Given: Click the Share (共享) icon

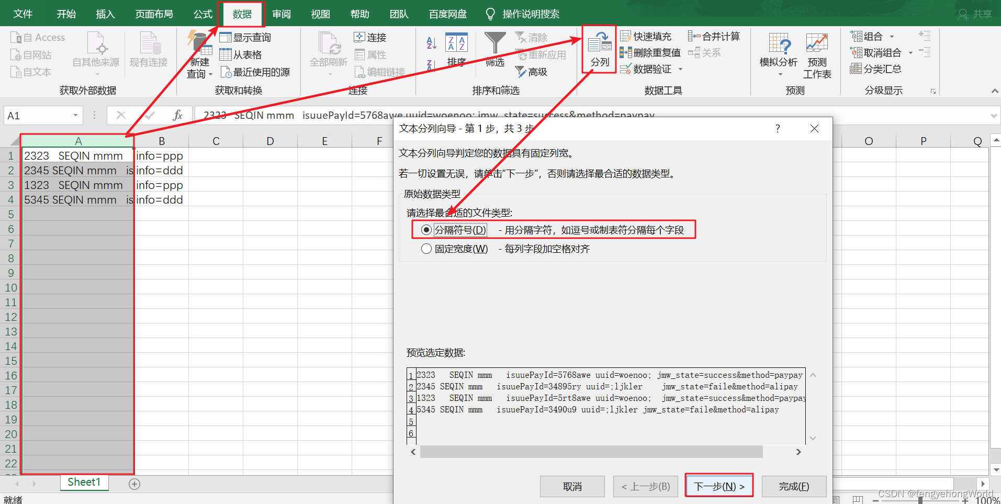Looking at the screenshot, I should tap(975, 14).
